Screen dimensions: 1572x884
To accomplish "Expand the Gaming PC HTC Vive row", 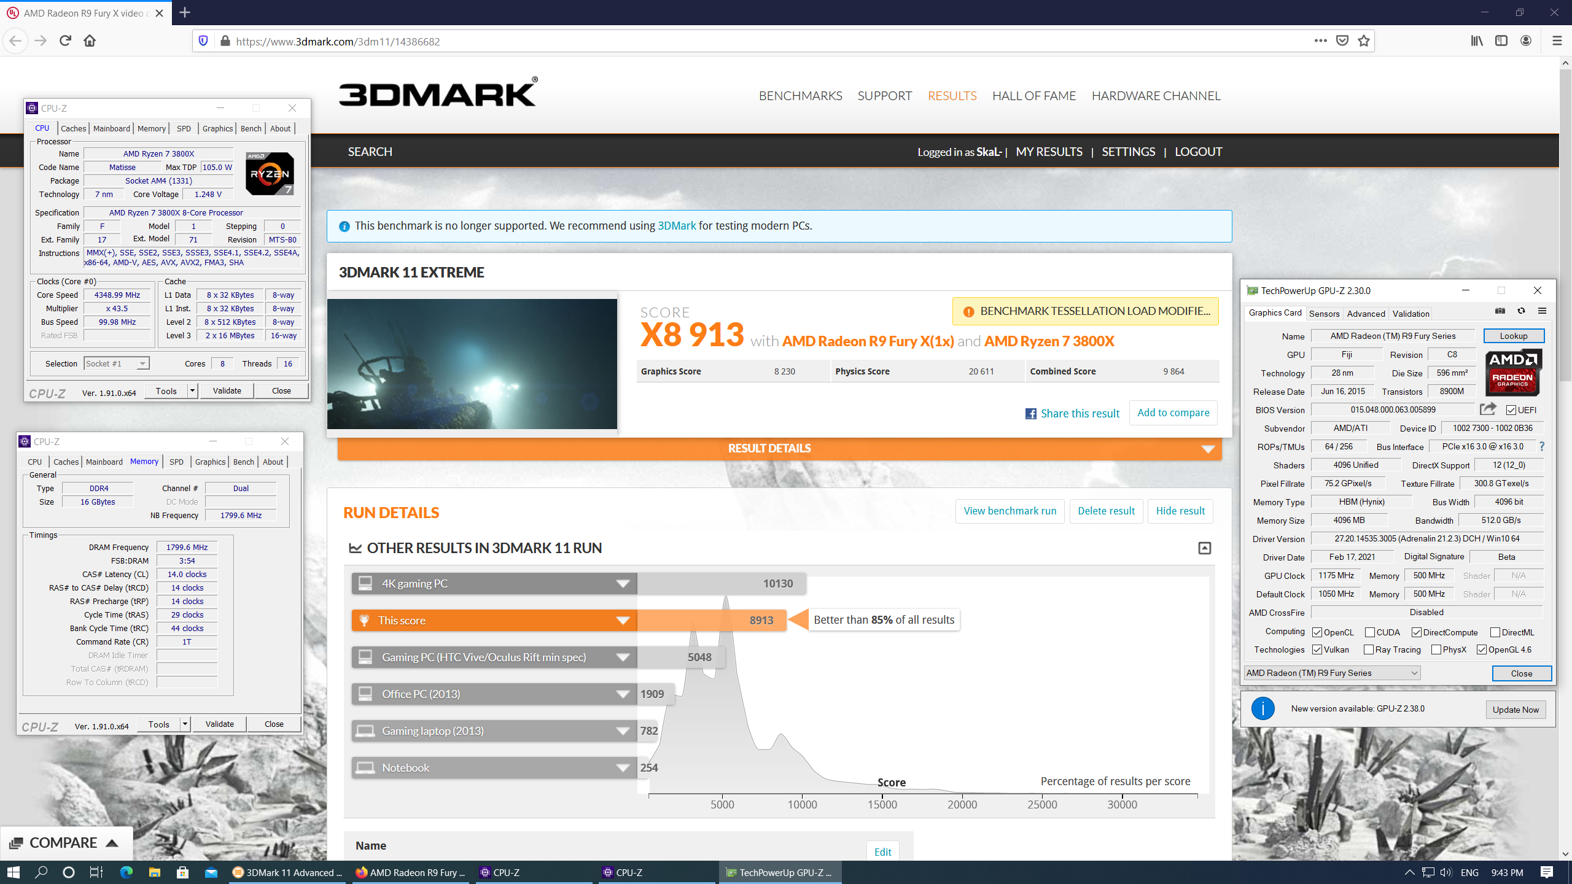I will pos(494,657).
